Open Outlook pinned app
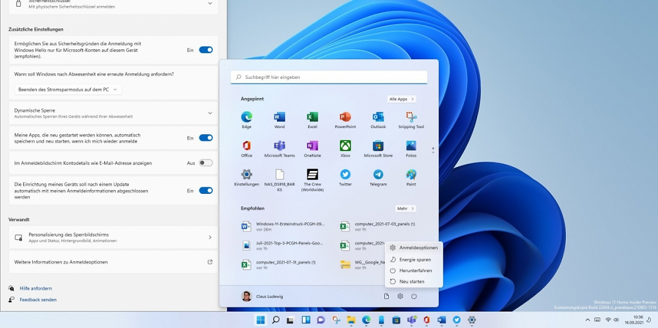The image size is (658, 328). tap(378, 120)
